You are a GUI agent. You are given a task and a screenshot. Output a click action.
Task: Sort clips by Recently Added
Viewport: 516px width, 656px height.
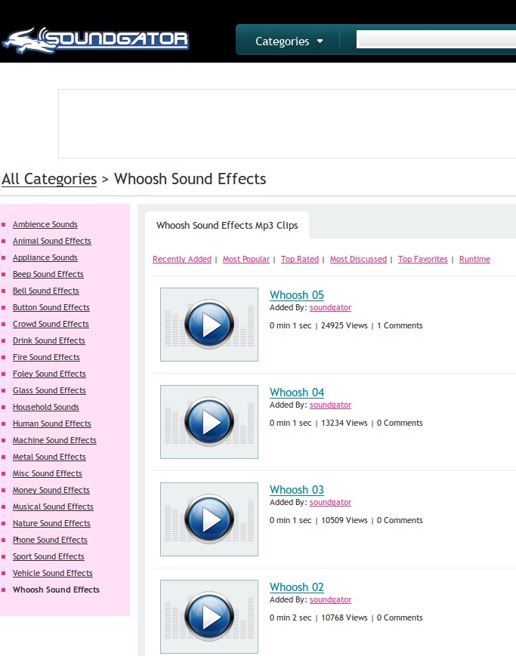point(182,259)
